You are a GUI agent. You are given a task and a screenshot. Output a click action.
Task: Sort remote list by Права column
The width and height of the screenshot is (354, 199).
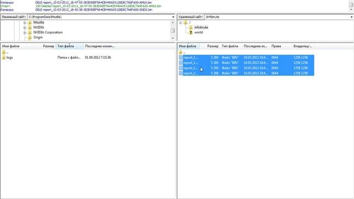click(280, 46)
